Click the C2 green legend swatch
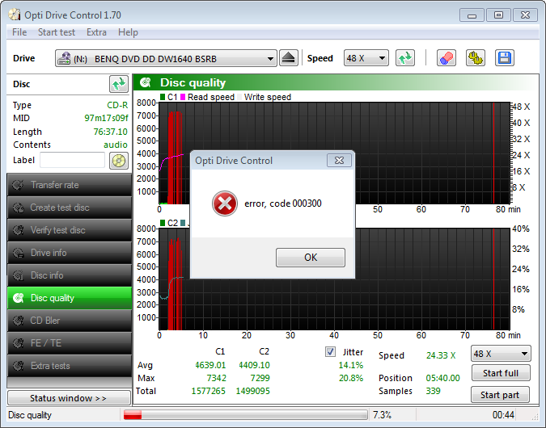546x428 pixels. (x=163, y=223)
